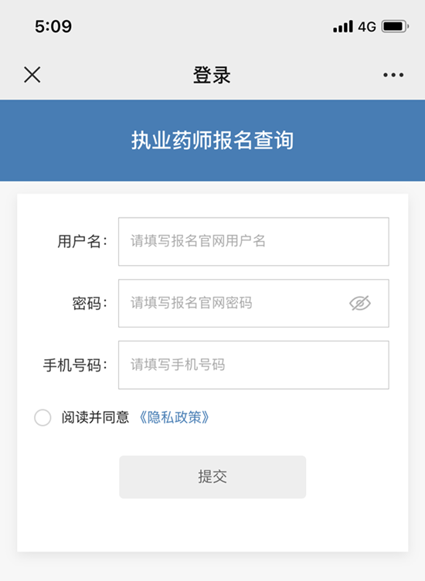Tap the cellular signal bars icon
The width and height of the screenshot is (425, 581).
coord(343,27)
